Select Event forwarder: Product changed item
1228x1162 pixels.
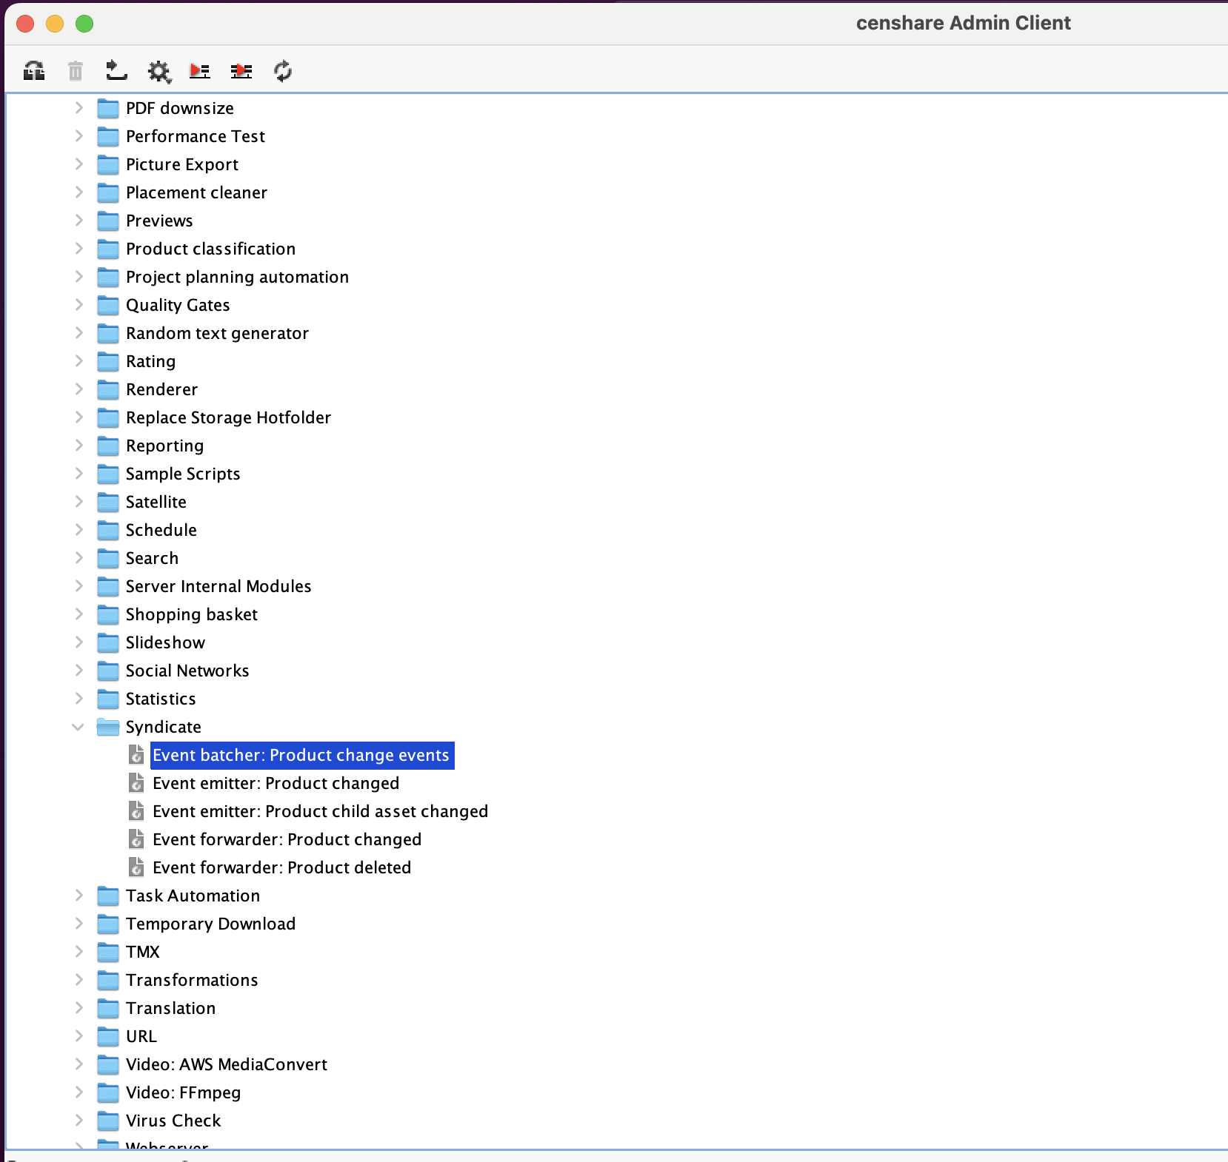coord(287,839)
